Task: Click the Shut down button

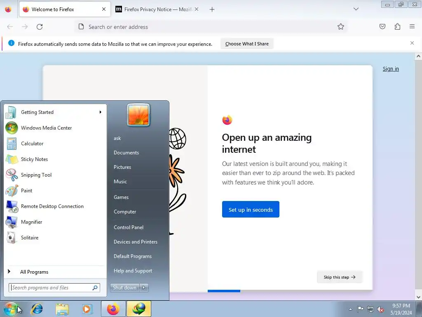Action: tap(125, 288)
